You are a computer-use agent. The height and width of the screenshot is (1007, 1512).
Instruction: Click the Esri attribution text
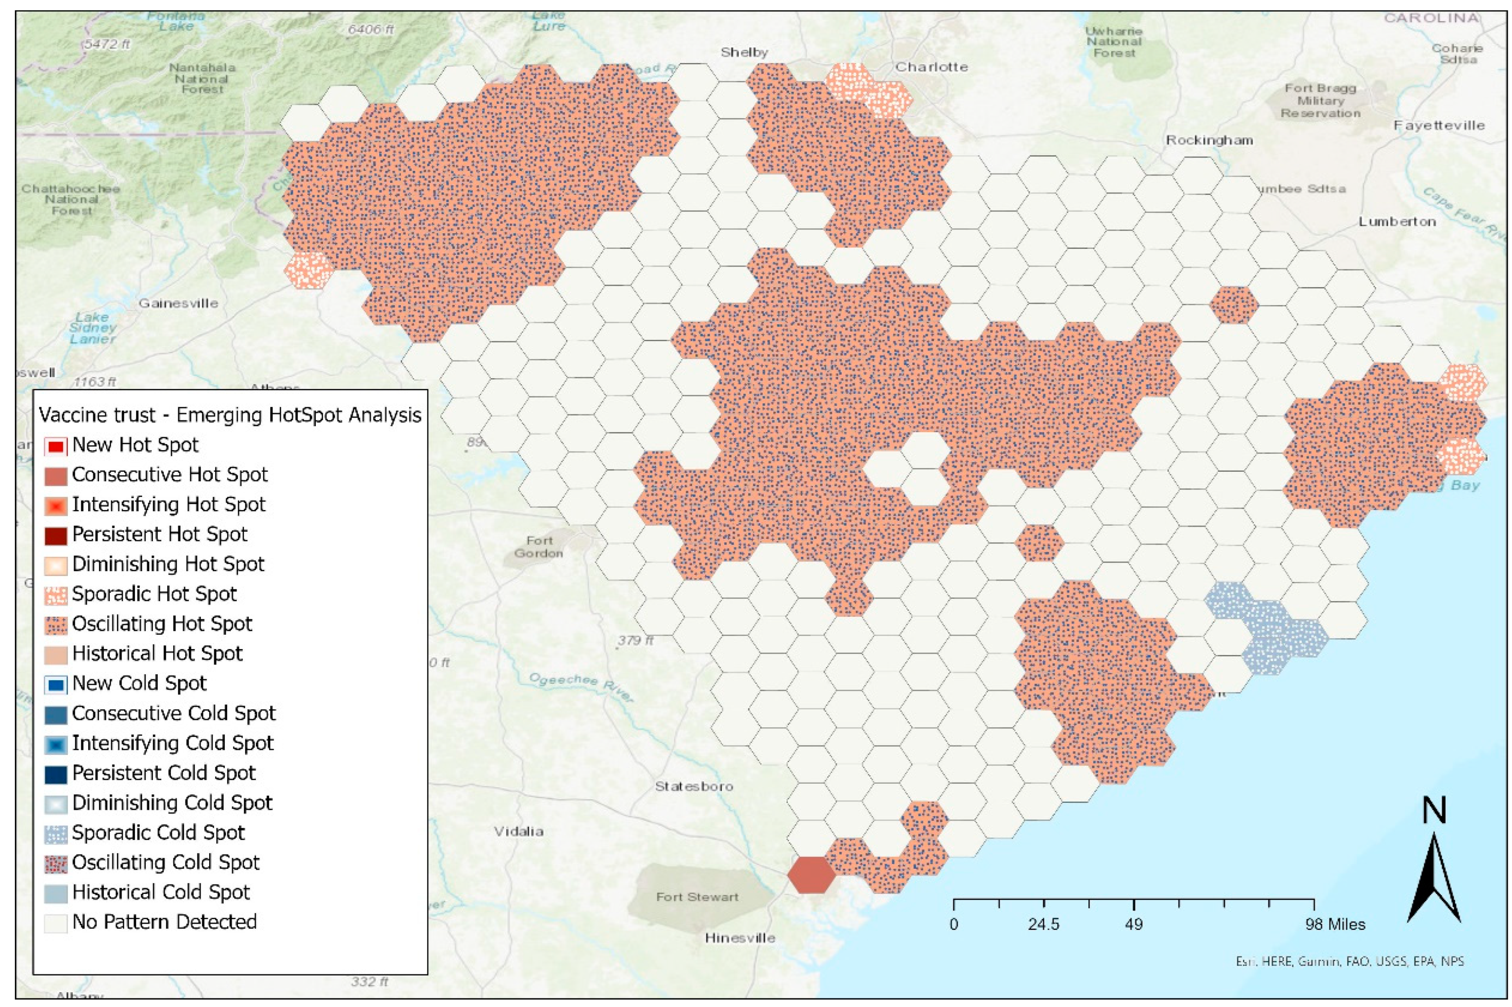pyautogui.click(x=1349, y=961)
